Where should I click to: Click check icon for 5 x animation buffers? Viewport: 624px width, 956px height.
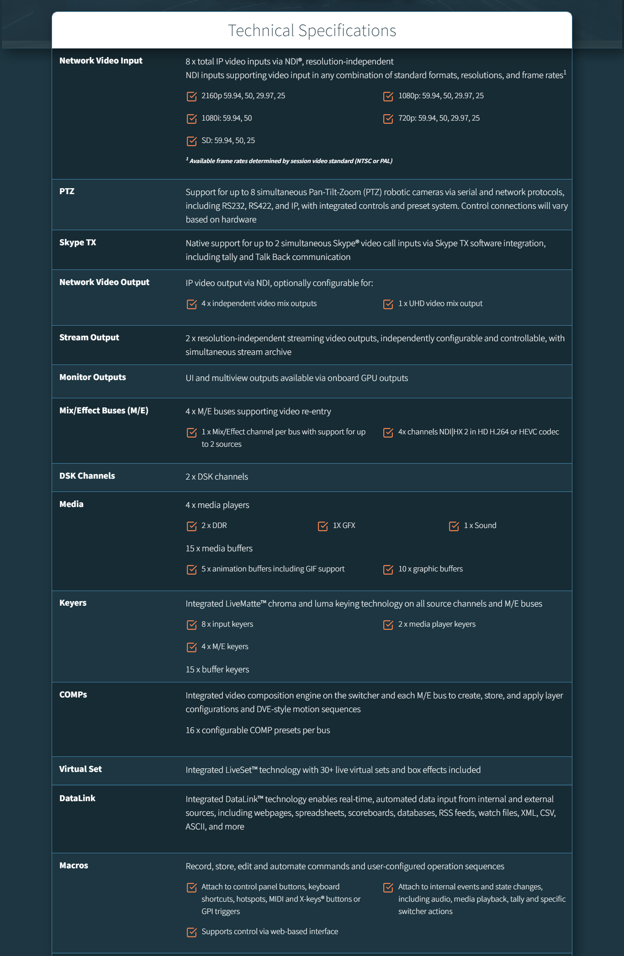click(x=192, y=570)
